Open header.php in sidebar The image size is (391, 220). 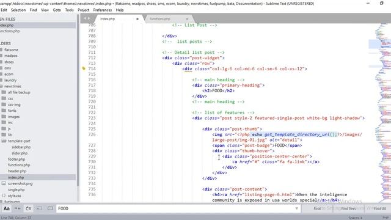[17, 171]
